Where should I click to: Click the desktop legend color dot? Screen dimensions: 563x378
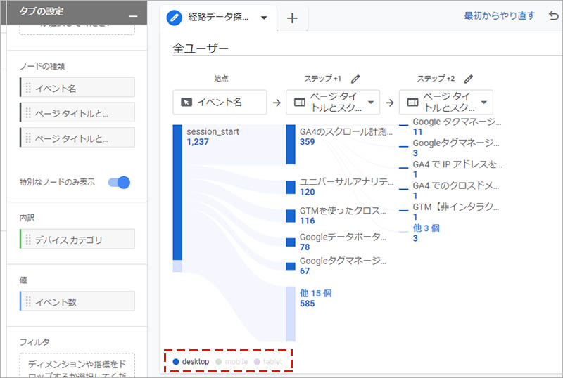176,362
